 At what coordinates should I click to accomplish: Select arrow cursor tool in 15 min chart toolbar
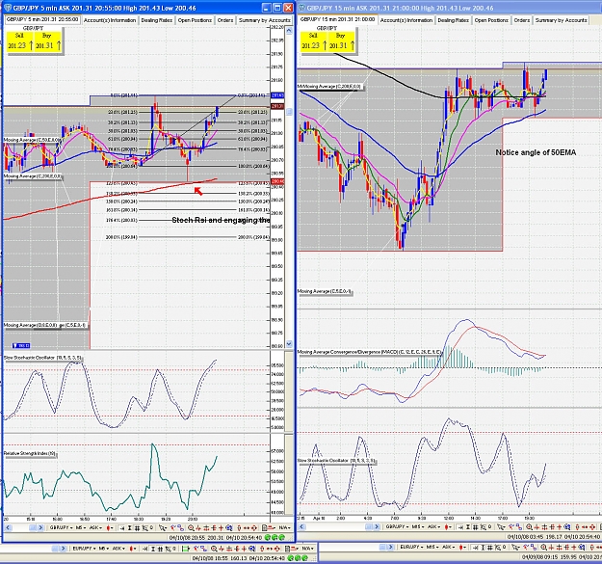(501, 526)
